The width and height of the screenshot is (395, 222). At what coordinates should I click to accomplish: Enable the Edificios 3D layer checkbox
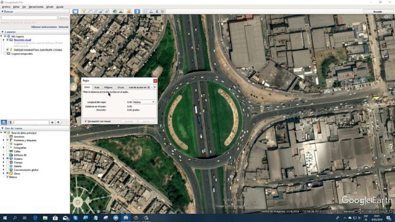point(8,155)
